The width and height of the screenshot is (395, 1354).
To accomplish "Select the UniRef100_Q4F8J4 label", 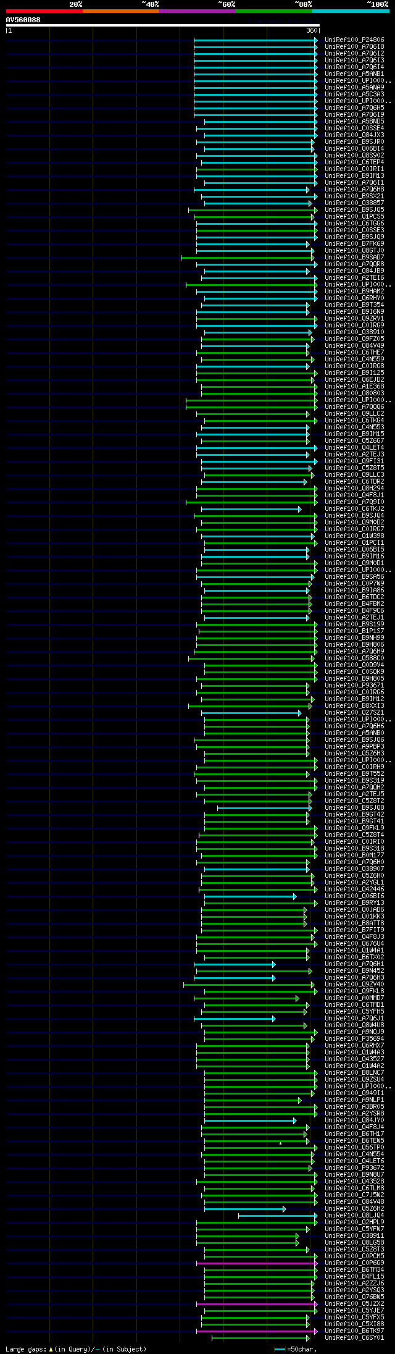I will tap(354, 1127).
